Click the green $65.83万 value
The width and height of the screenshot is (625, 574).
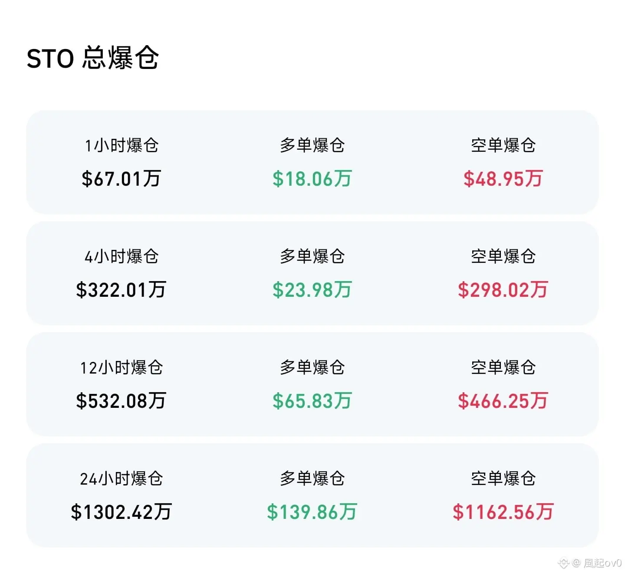coord(312,401)
